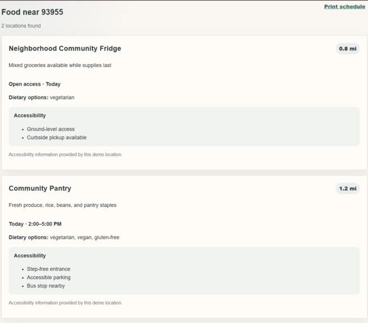
Task: Select the Community Pantry heading
Action: (40, 188)
